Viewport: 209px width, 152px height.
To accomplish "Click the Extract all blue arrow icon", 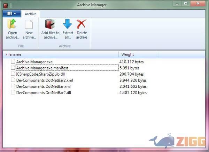I will pyautogui.click(x=68, y=24).
